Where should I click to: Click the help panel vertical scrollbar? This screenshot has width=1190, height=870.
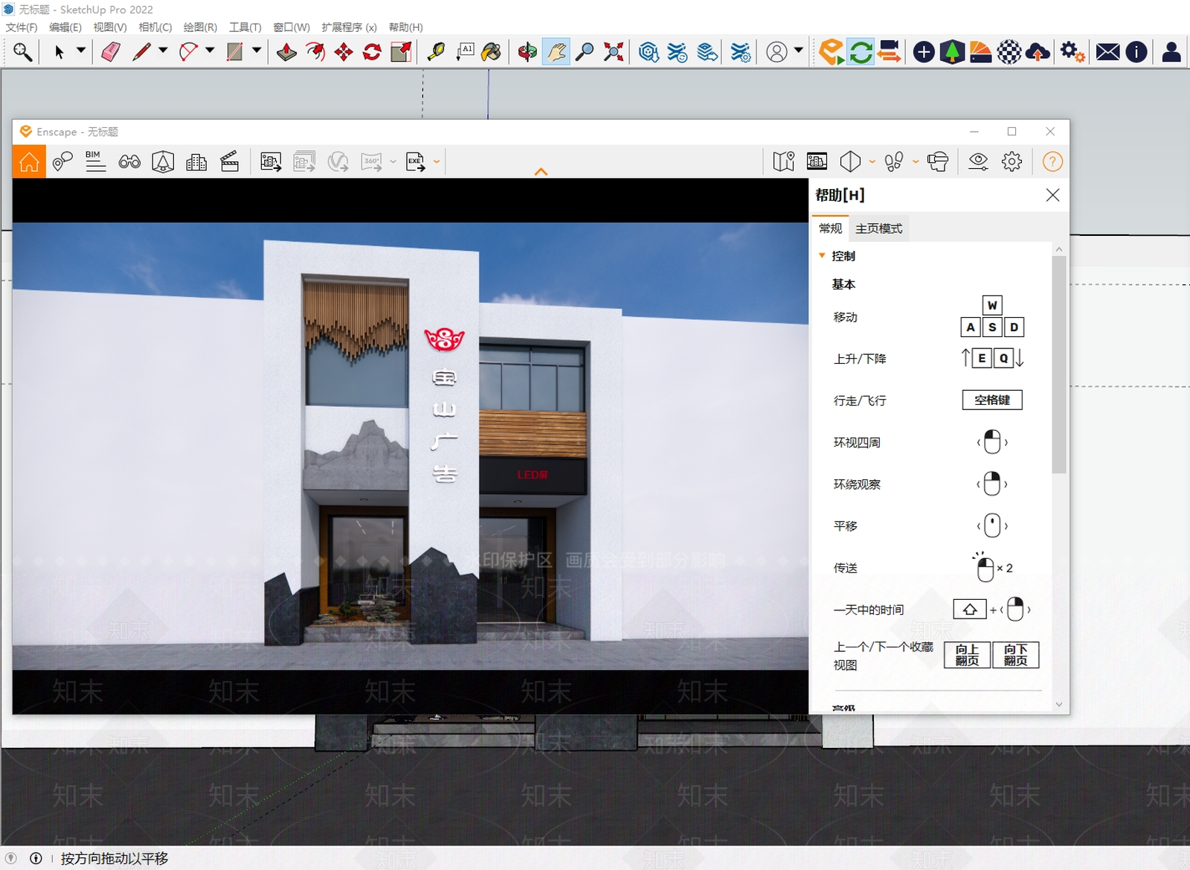pos(1059,365)
